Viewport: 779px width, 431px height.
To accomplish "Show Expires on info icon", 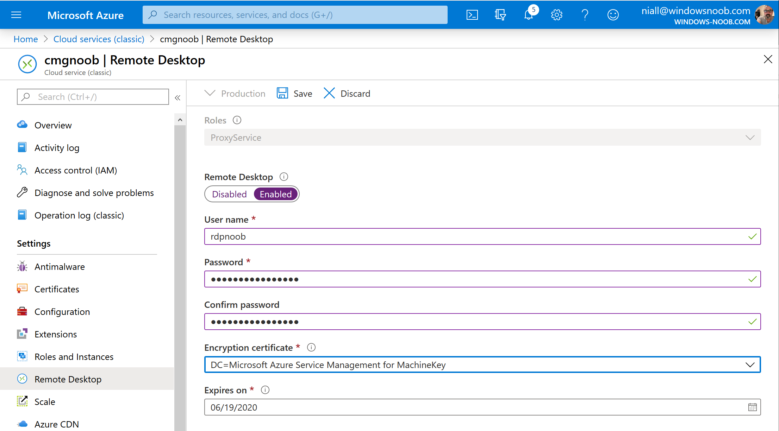I will 265,390.
